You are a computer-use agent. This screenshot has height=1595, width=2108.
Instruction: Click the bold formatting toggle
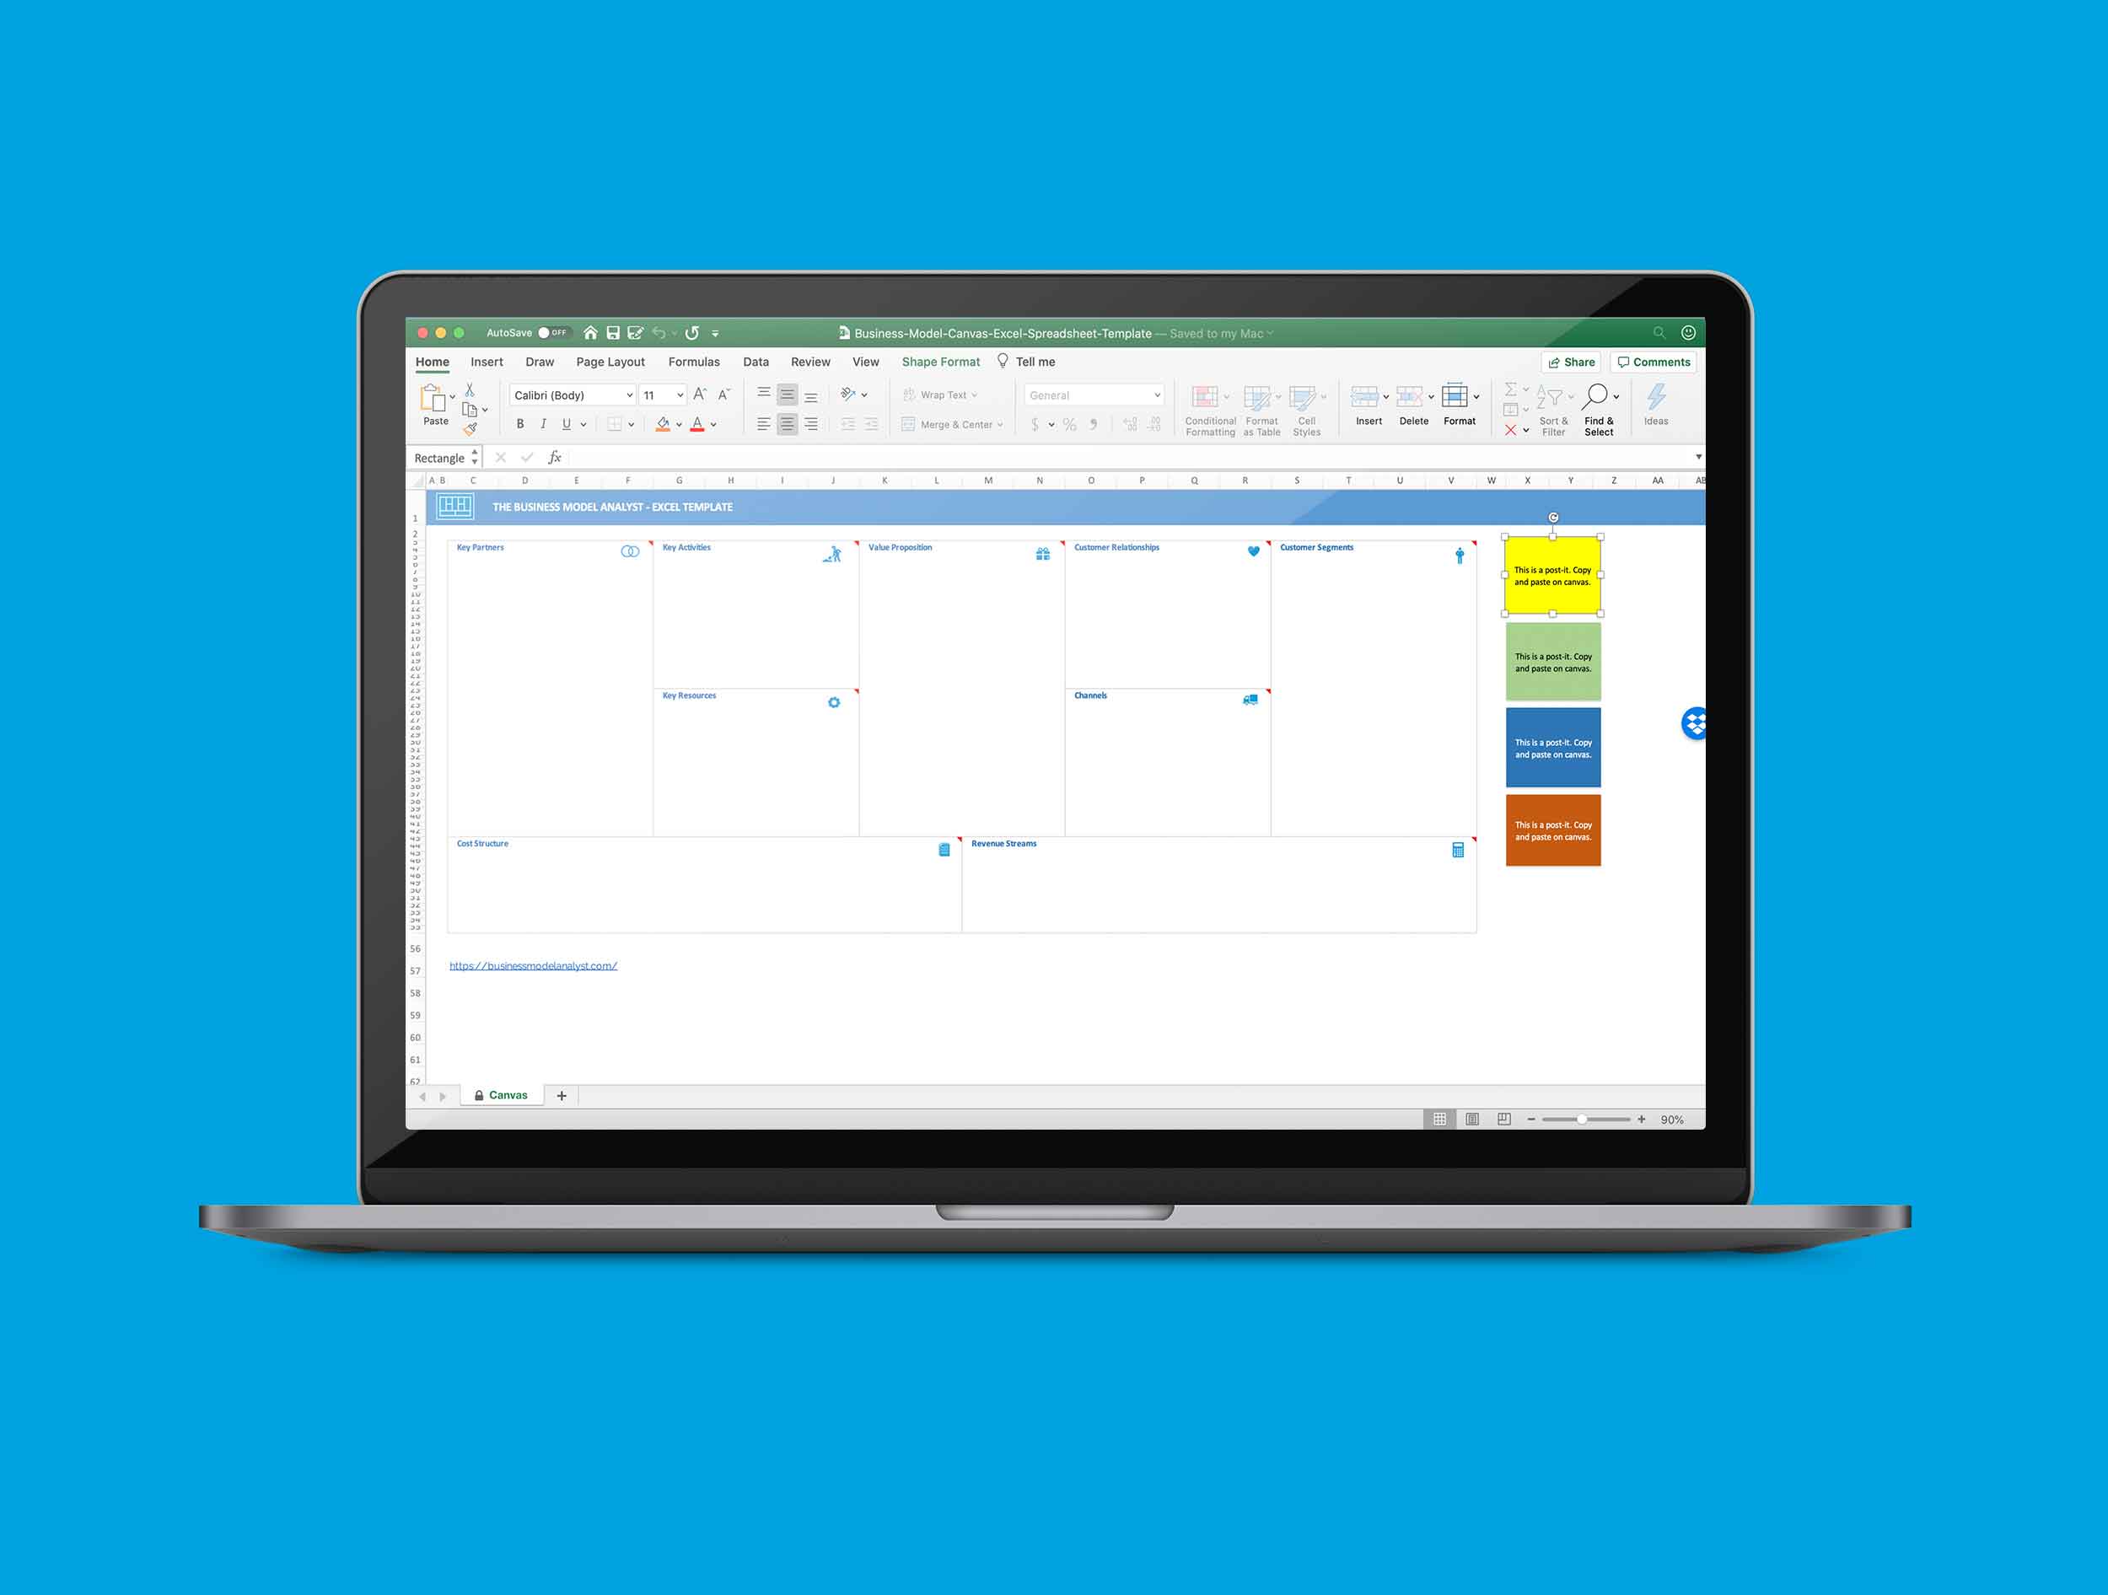(519, 421)
